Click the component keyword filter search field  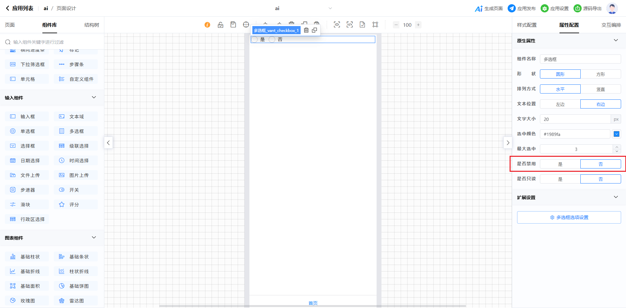pos(52,42)
